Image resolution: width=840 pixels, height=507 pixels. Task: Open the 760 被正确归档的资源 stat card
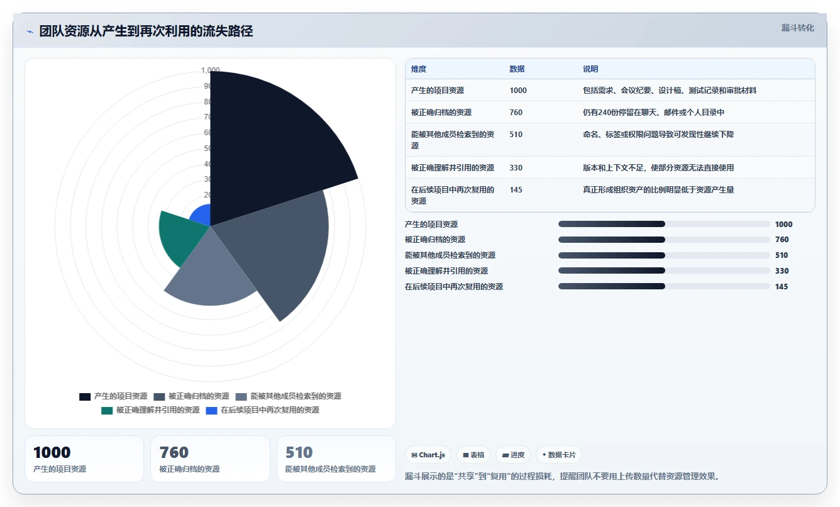(210, 459)
